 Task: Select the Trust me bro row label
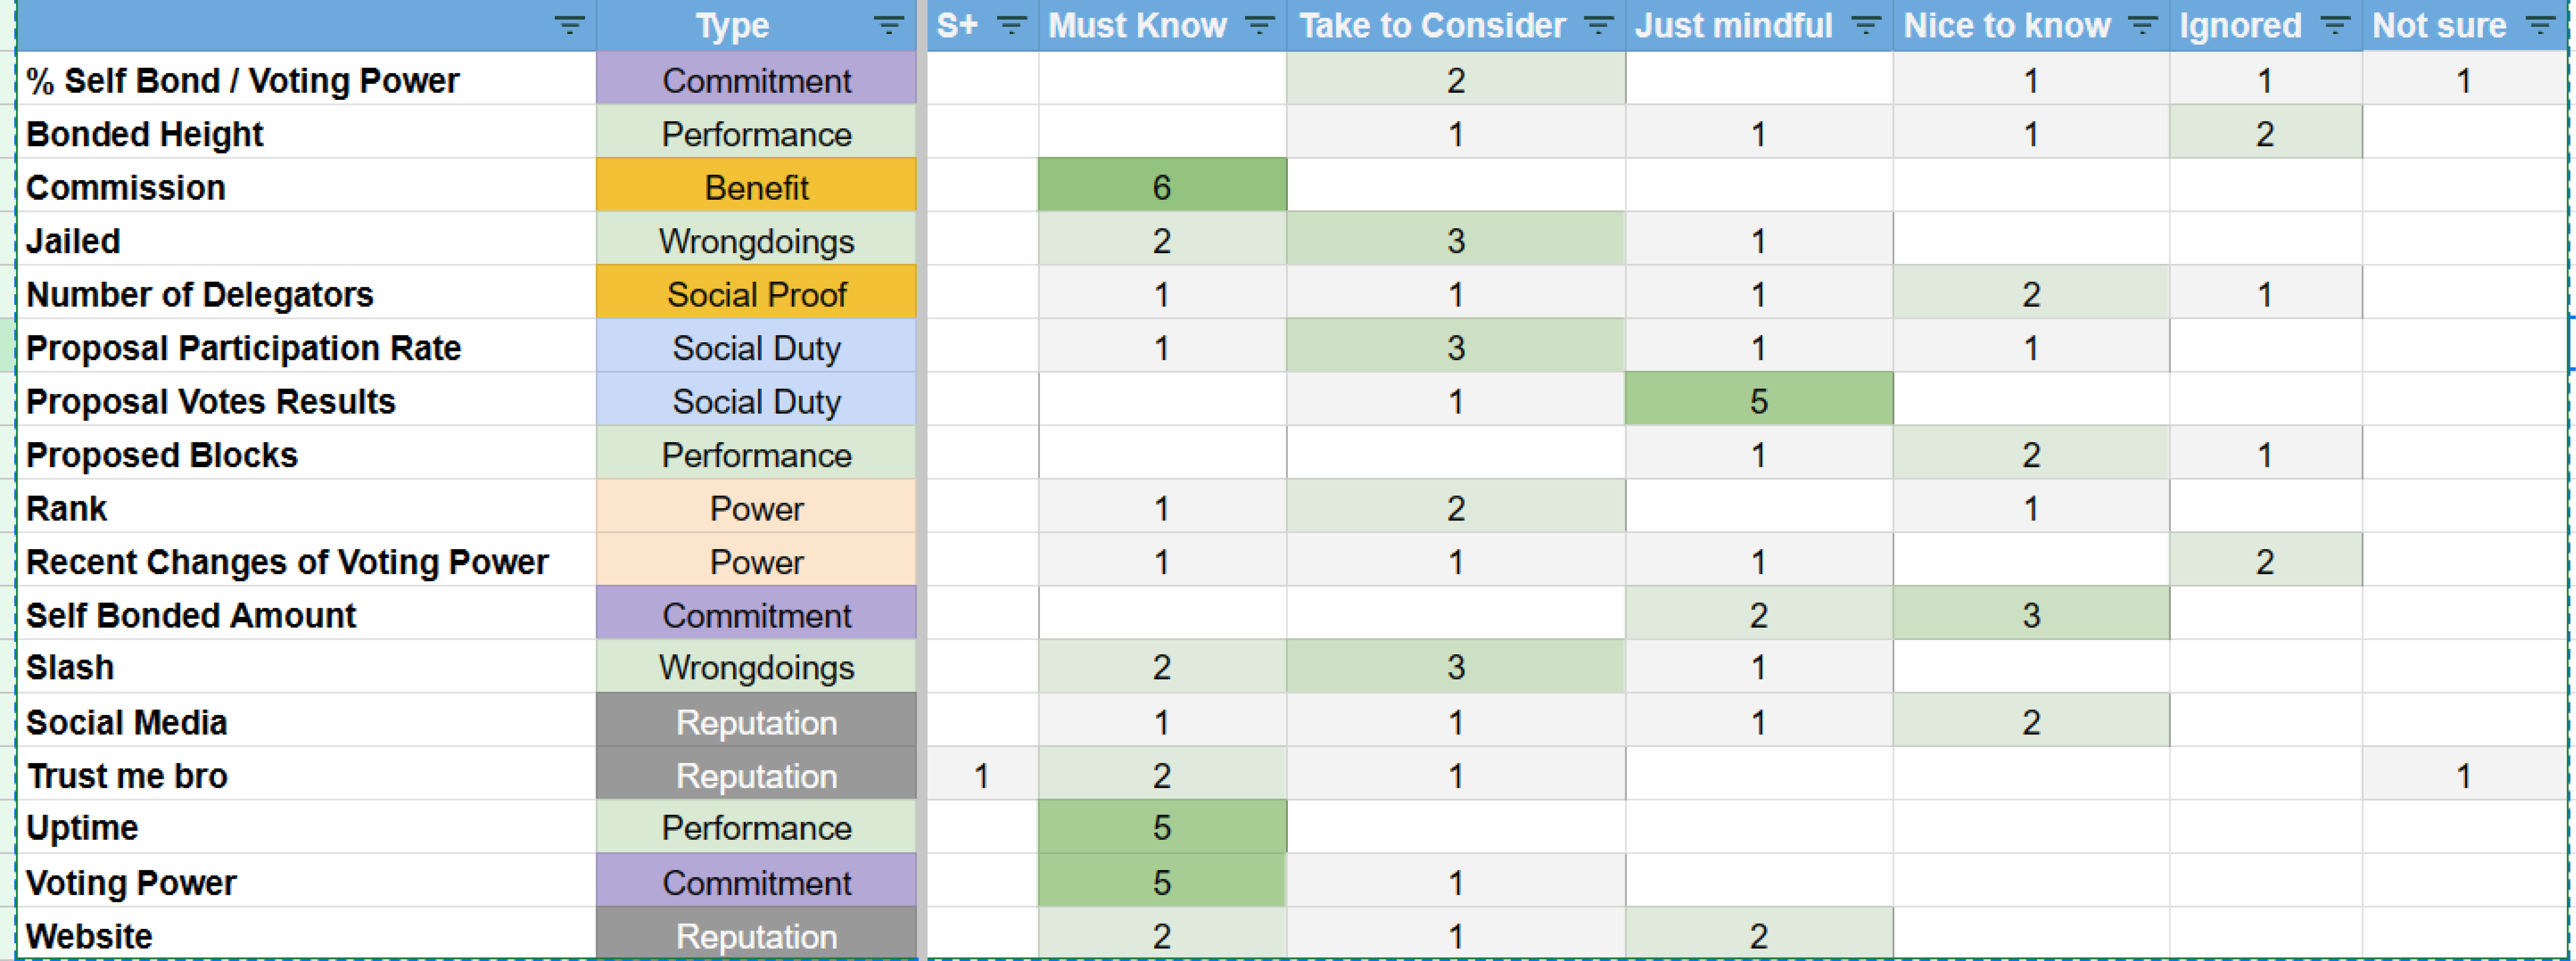127,775
